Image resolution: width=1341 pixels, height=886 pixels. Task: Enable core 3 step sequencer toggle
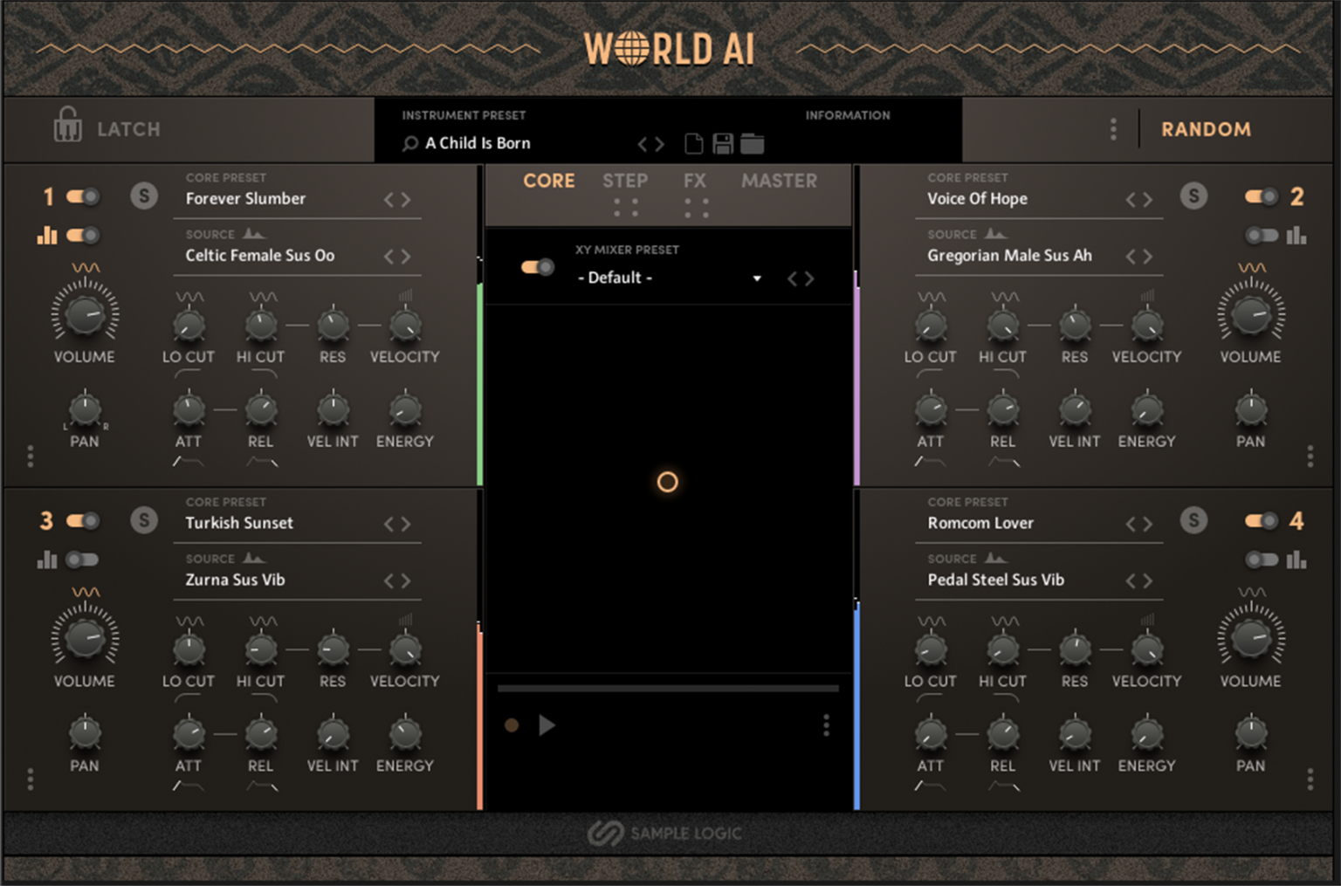click(83, 560)
